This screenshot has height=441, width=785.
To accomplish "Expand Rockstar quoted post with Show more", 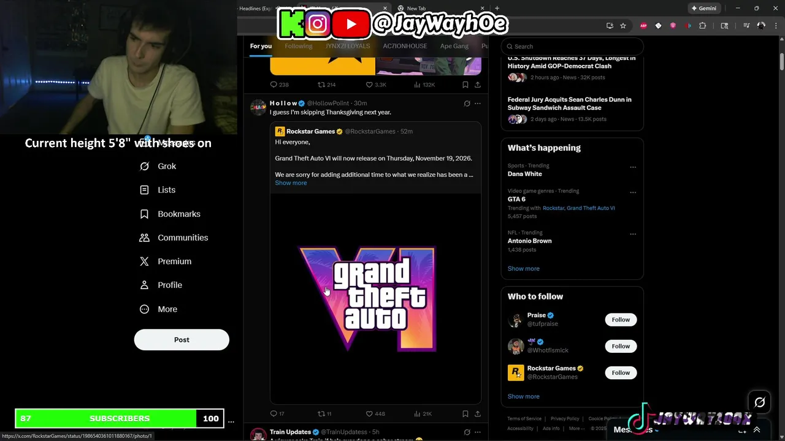I will pos(291,183).
